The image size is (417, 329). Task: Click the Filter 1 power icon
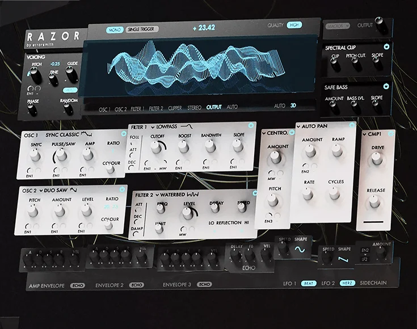click(x=251, y=125)
